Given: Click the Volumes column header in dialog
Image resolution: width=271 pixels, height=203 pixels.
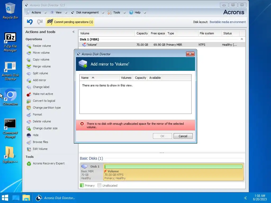Looking at the screenshot, I should (126, 78).
